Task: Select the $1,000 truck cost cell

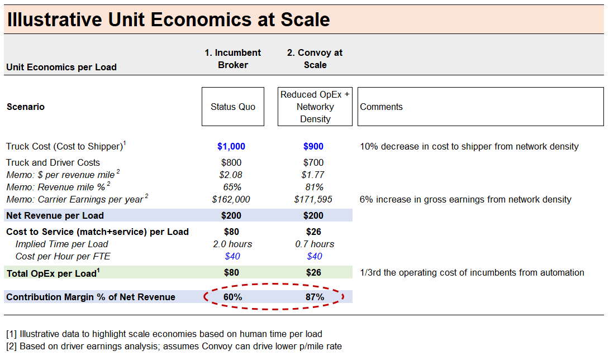Action: 231,147
